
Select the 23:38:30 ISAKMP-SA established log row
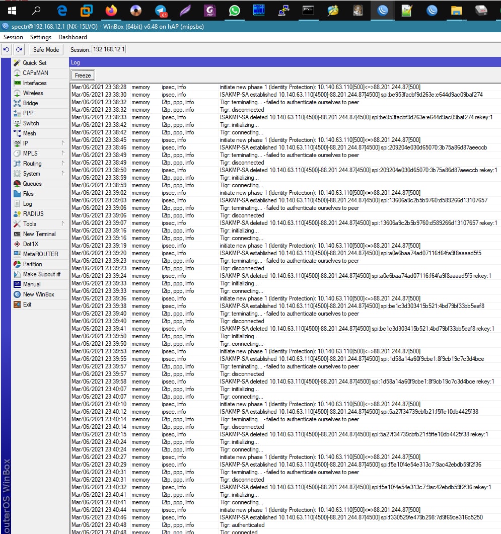tap(285, 95)
